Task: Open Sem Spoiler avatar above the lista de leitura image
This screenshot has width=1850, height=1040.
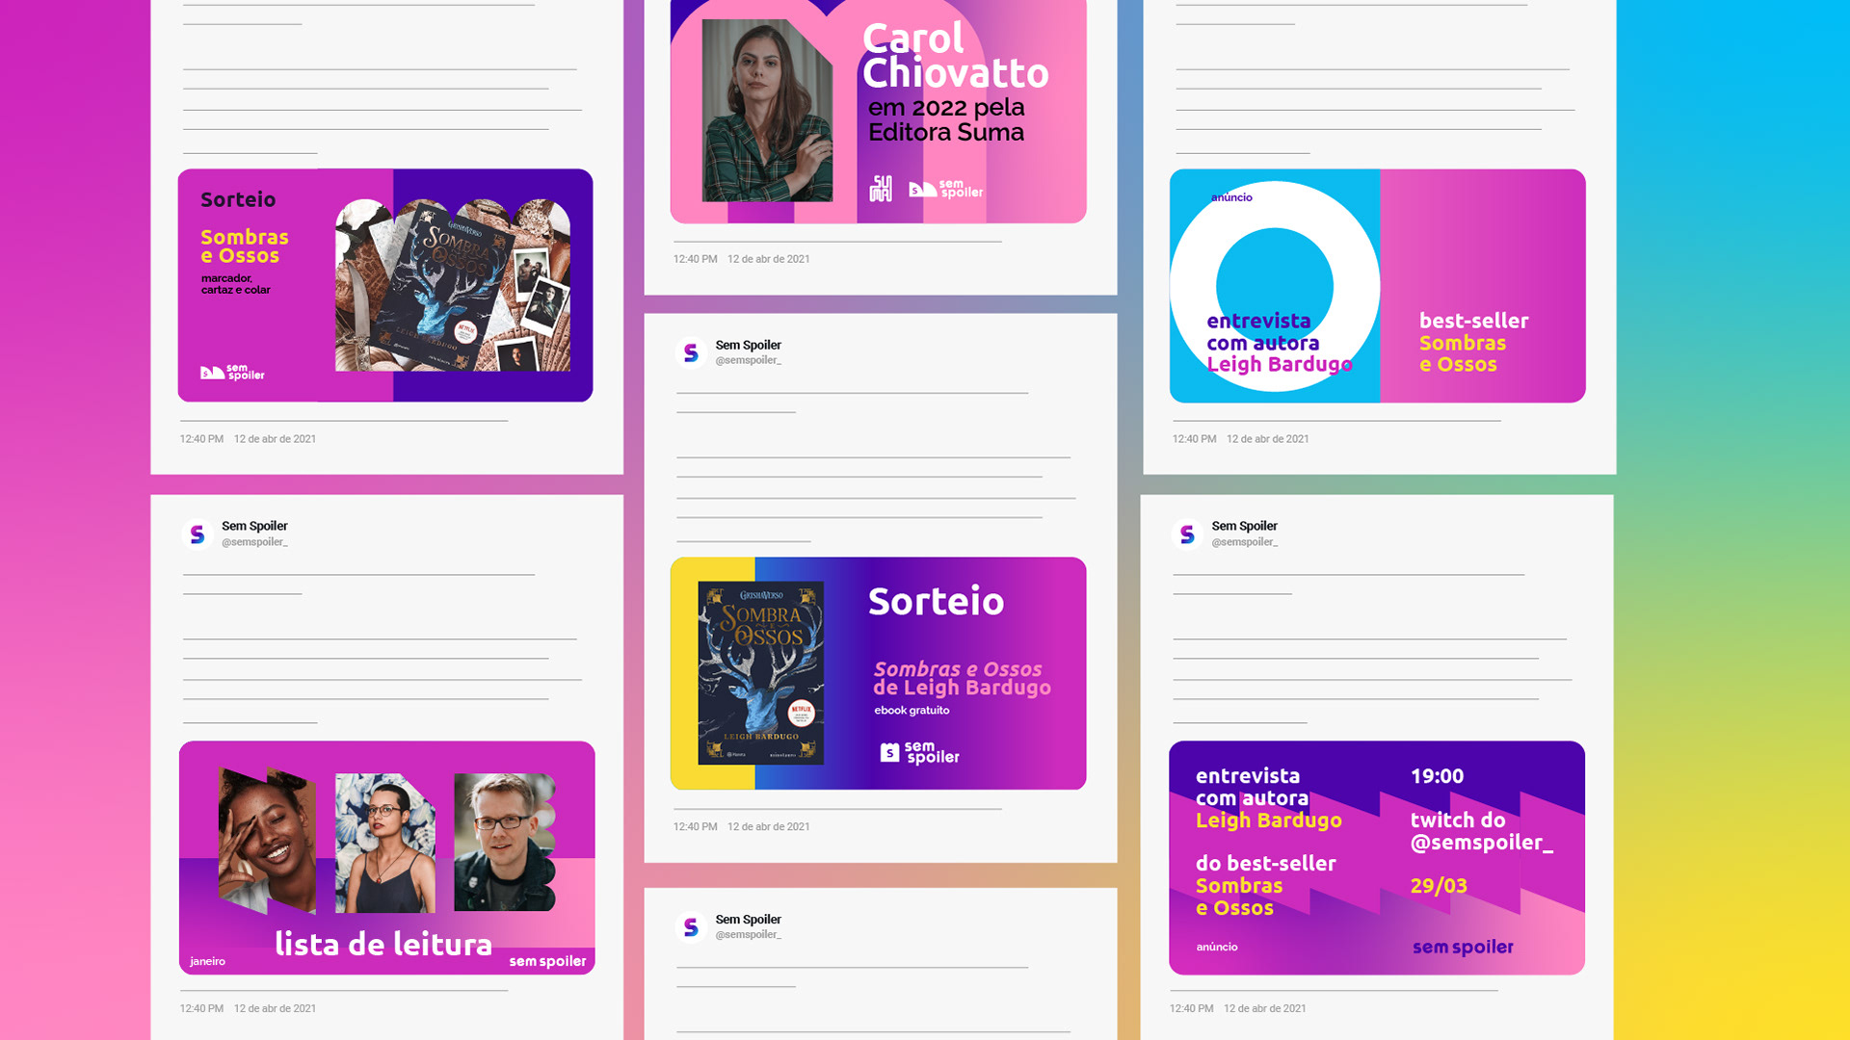Action: tap(198, 534)
